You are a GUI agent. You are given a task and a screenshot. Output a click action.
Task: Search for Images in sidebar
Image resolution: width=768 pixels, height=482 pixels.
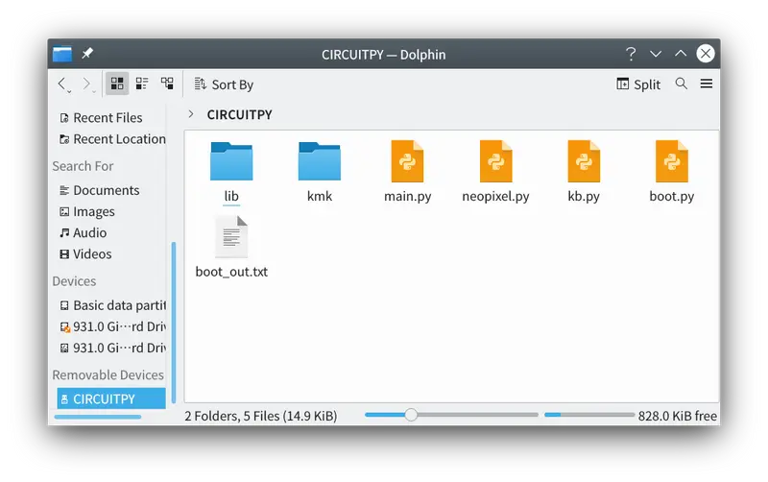coord(87,211)
